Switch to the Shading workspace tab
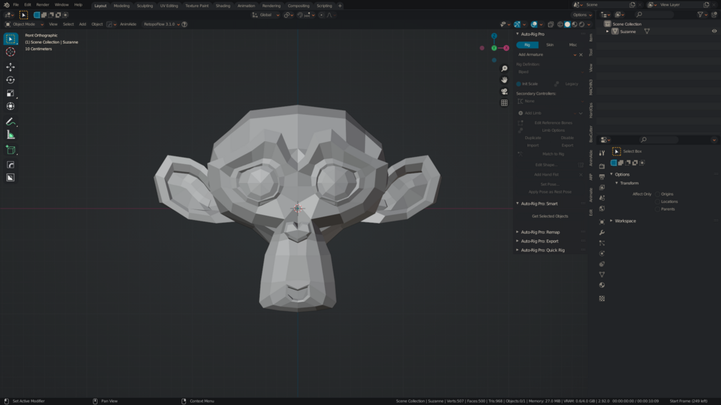 coord(223,6)
